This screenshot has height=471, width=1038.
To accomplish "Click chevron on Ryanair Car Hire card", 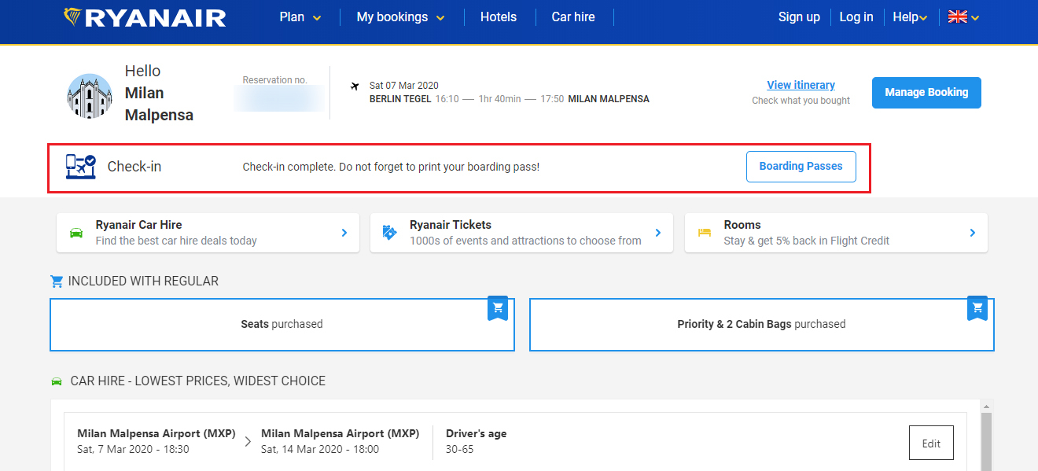I will (344, 233).
